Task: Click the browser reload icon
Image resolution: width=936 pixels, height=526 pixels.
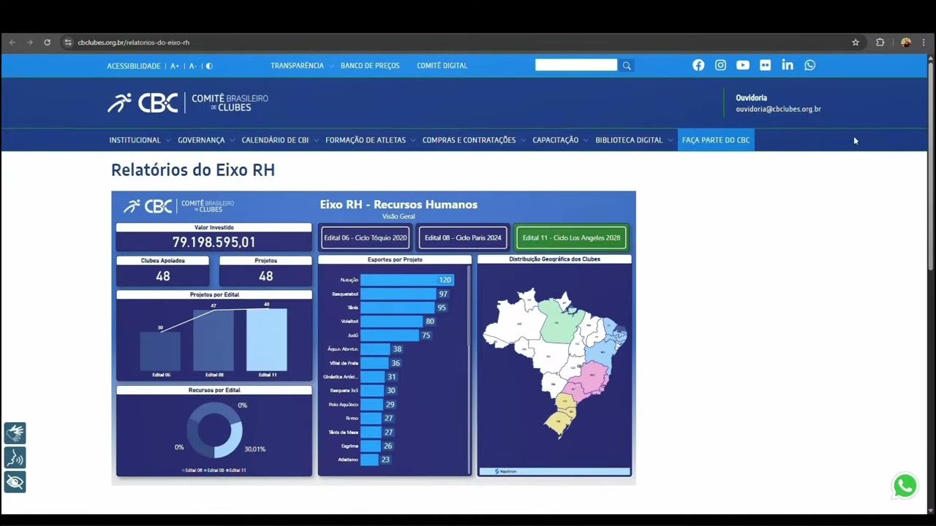Action: pyautogui.click(x=47, y=42)
